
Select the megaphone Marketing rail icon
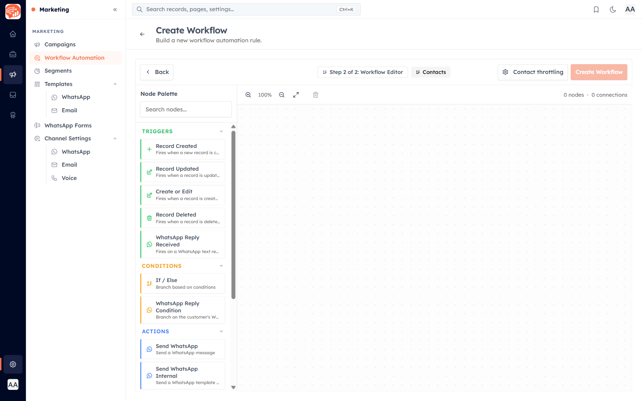pyautogui.click(x=13, y=74)
